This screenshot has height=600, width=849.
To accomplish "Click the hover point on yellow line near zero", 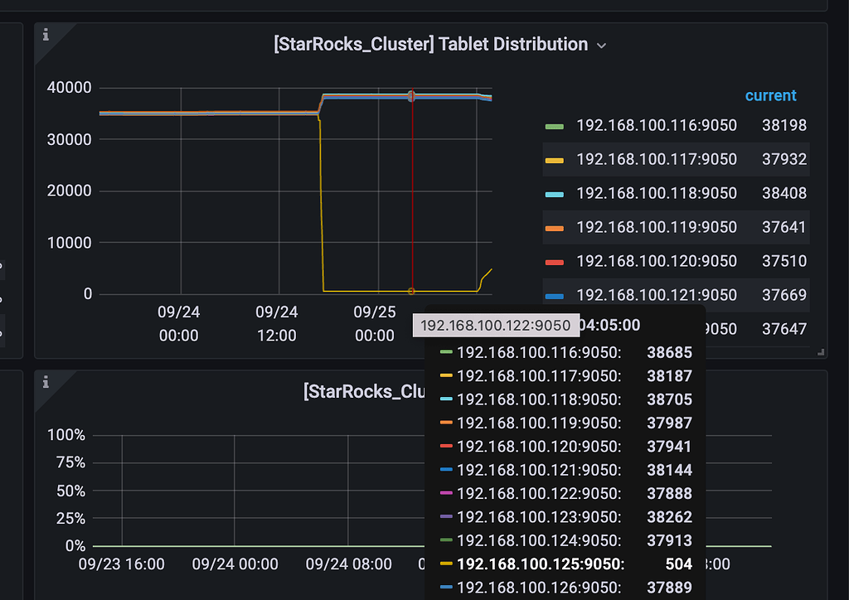I will pyautogui.click(x=411, y=291).
